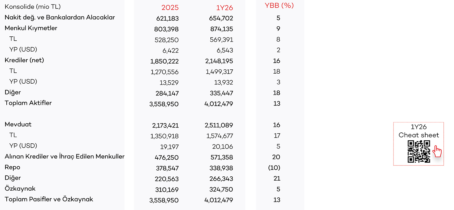454x210 pixels.
Task: Click Özkaynak 2025 value 310,169
Action: point(167,190)
